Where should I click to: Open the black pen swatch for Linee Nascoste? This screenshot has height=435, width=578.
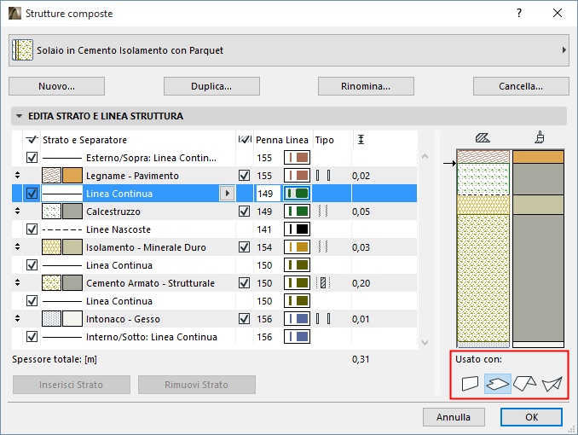coord(297,229)
